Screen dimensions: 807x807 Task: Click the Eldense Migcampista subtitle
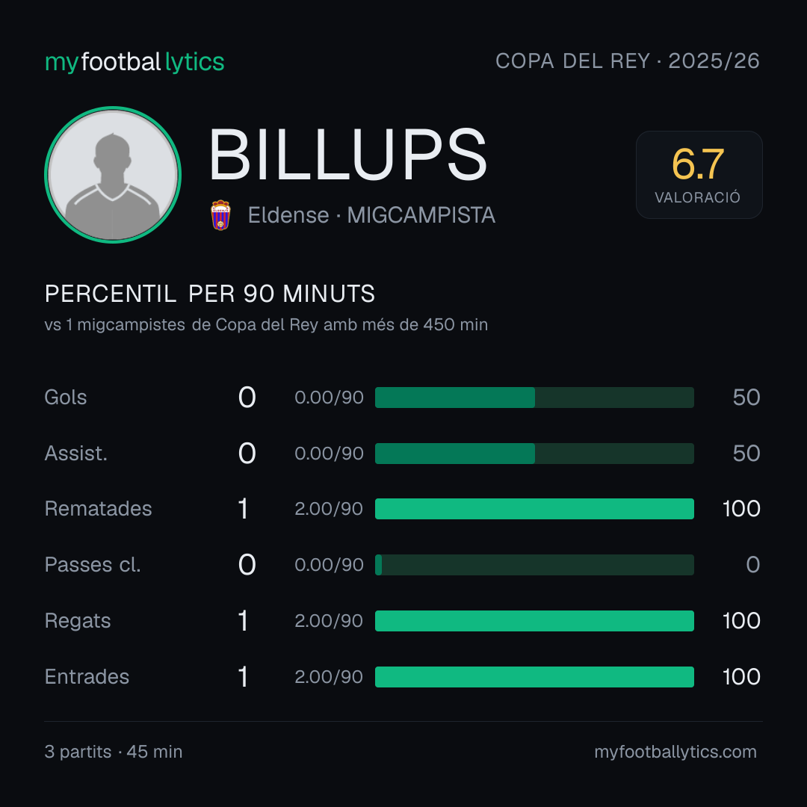371,215
